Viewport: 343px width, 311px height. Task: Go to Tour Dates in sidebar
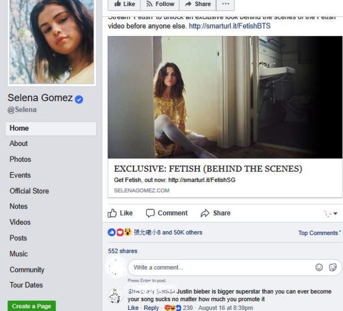pos(26,285)
